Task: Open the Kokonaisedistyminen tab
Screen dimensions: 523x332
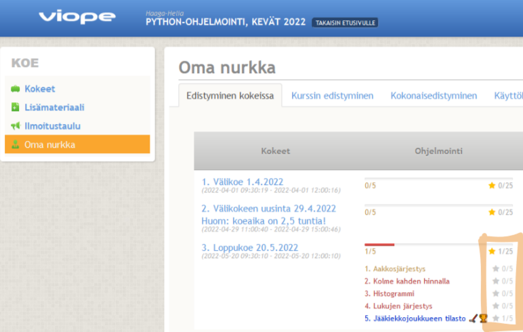Action: point(434,96)
